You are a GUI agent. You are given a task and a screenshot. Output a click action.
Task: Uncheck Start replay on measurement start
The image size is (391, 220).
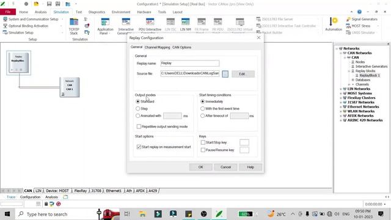139,147
